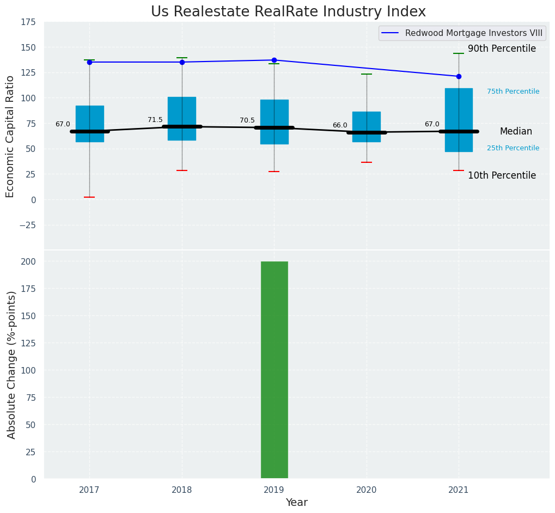Click the tall green bar for 2019

[274, 370]
